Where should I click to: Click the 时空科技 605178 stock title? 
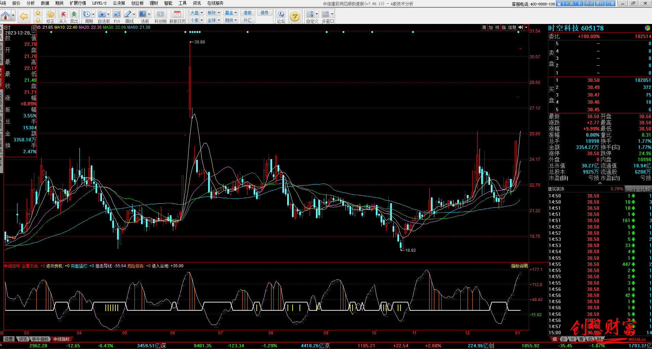coord(576,28)
